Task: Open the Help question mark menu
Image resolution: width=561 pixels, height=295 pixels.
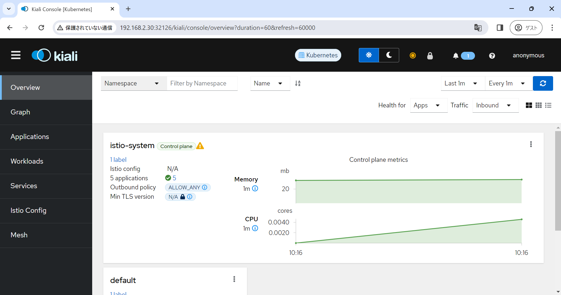Action: pos(492,56)
